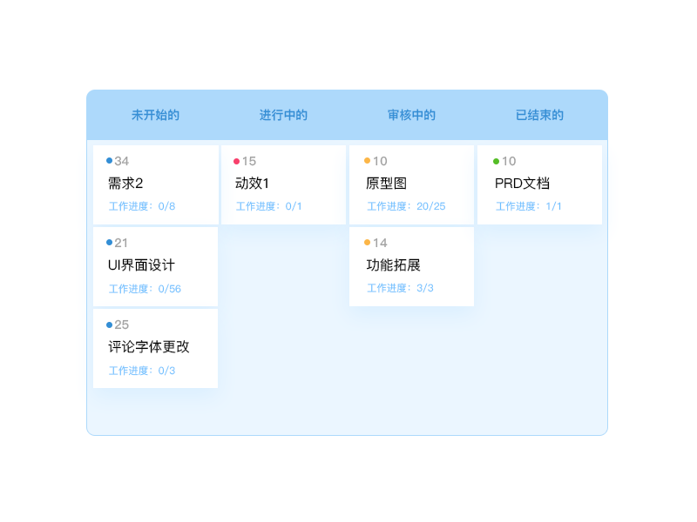Open the PRD文档 task title
Screen dimensions: 697x522
(x=522, y=184)
